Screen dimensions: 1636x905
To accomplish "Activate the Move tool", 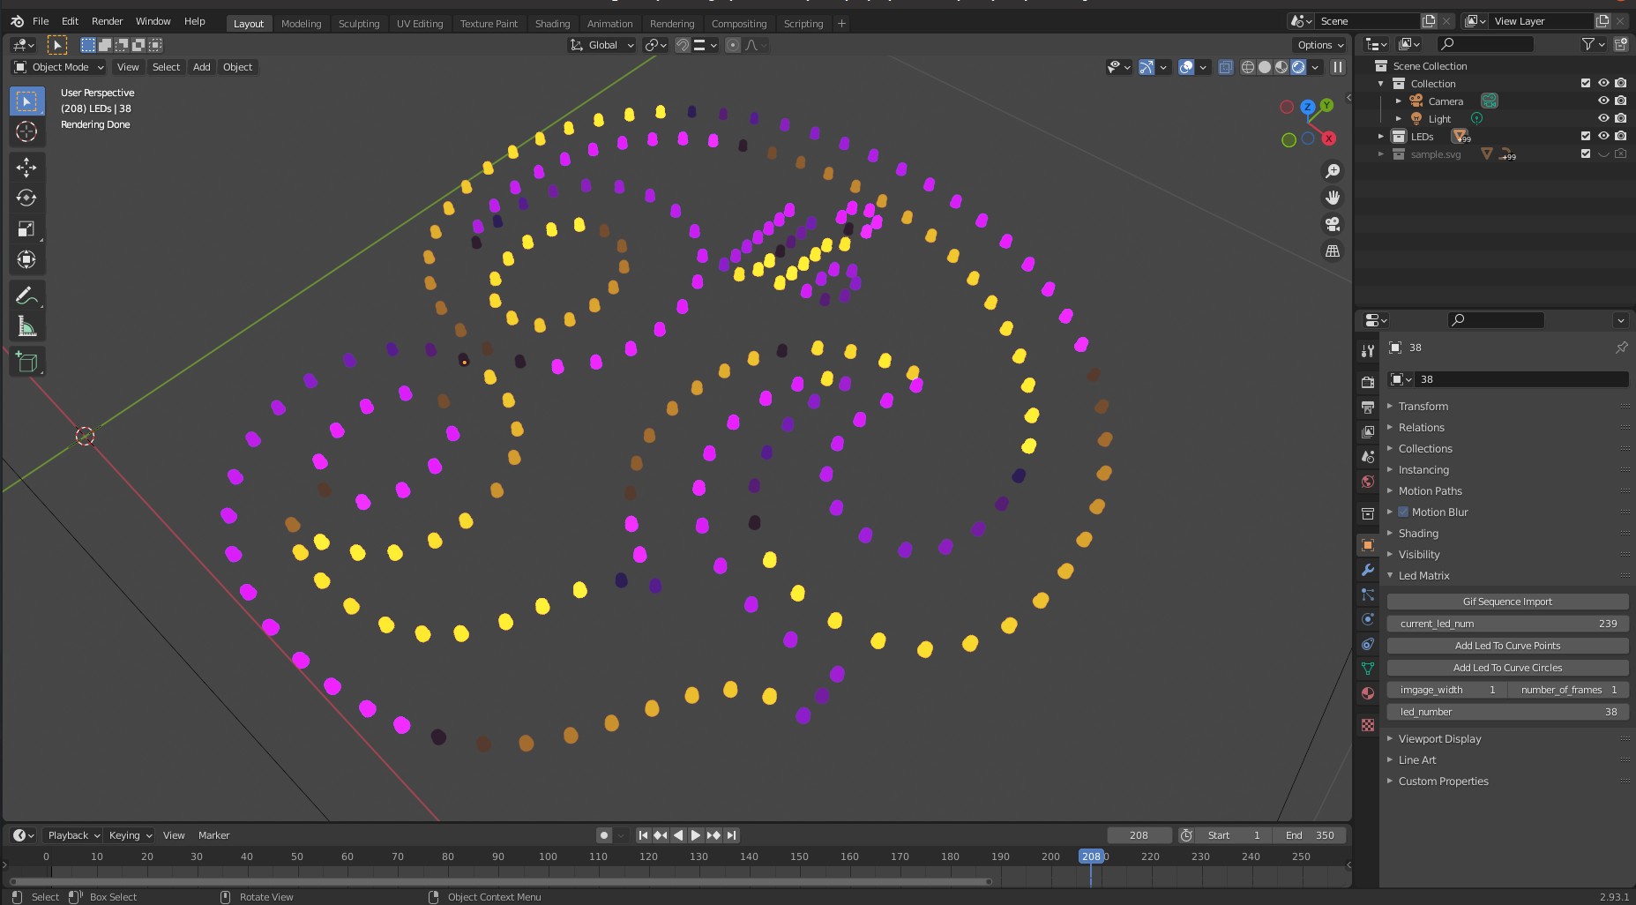I will coord(26,168).
